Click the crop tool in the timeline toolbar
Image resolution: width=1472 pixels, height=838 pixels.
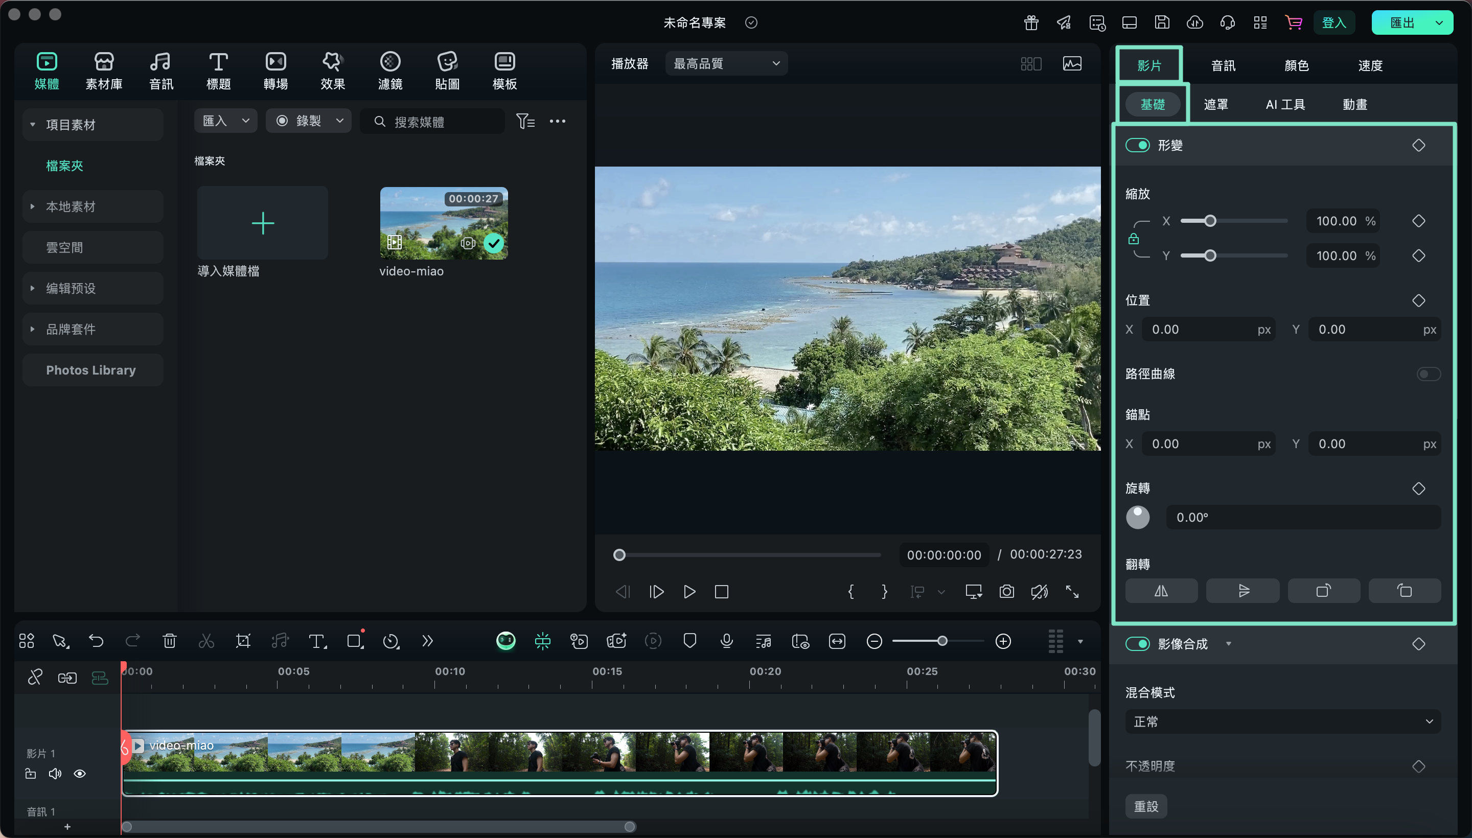(x=243, y=641)
